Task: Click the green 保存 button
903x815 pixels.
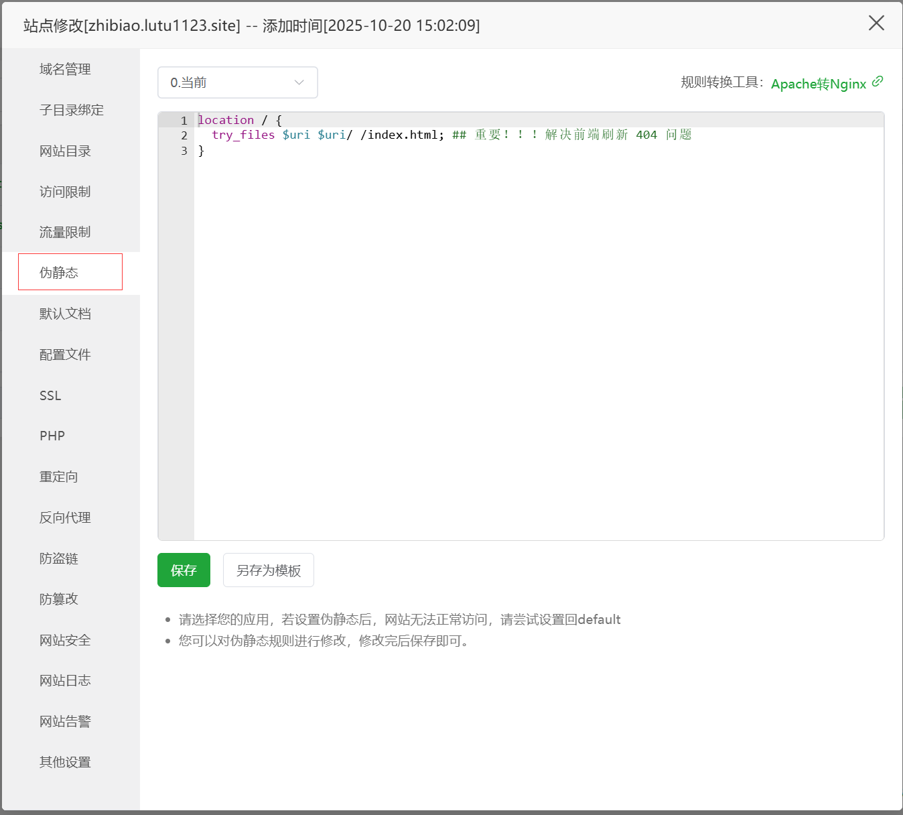Action: point(184,570)
